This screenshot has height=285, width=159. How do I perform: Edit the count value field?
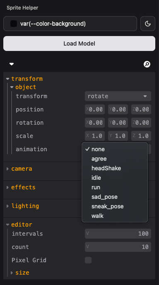[x=118, y=247]
